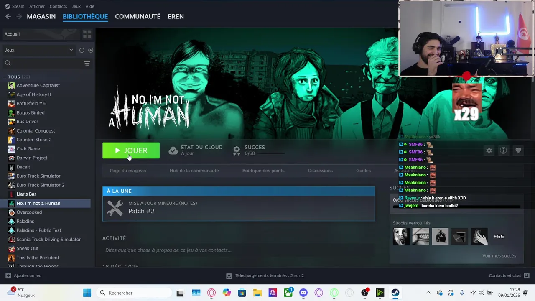Select Liar's Bar game
Viewport: 535px width, 301px height.
pyautogui.click(x=26, y=194)
